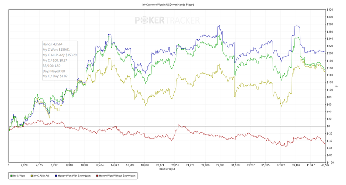346x185 pixels.
Task: Click the 29,083 x-axis tick label
Action: pyautogui.click(x=220, y=165)
